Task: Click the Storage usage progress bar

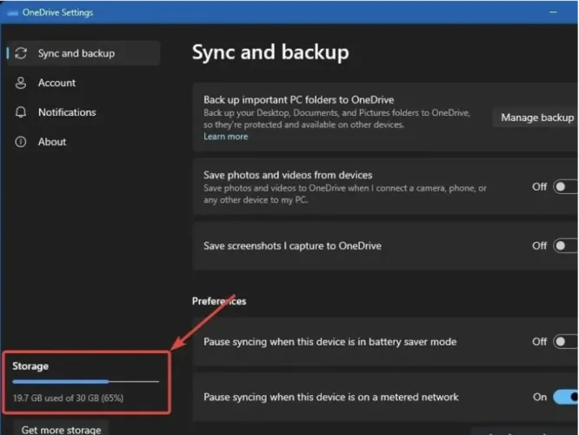Action: (85, 381)
